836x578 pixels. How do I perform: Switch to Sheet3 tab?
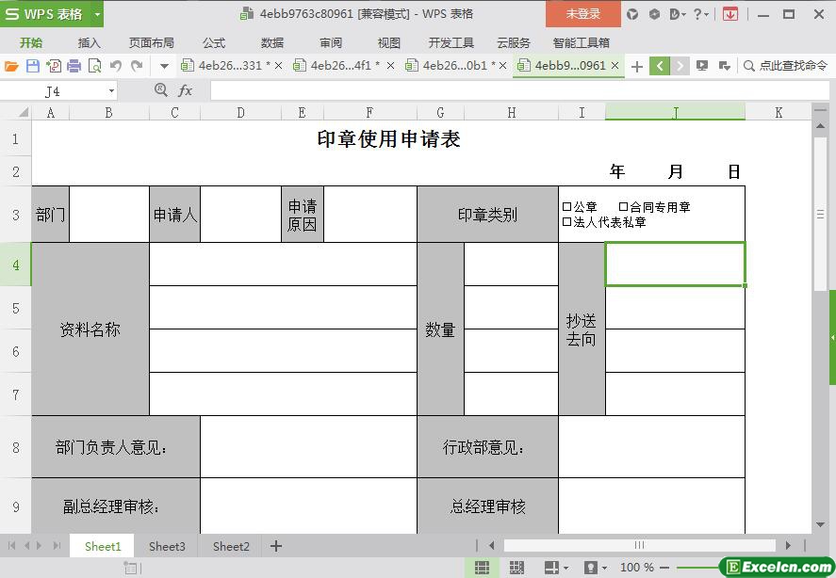pos(167,546)
